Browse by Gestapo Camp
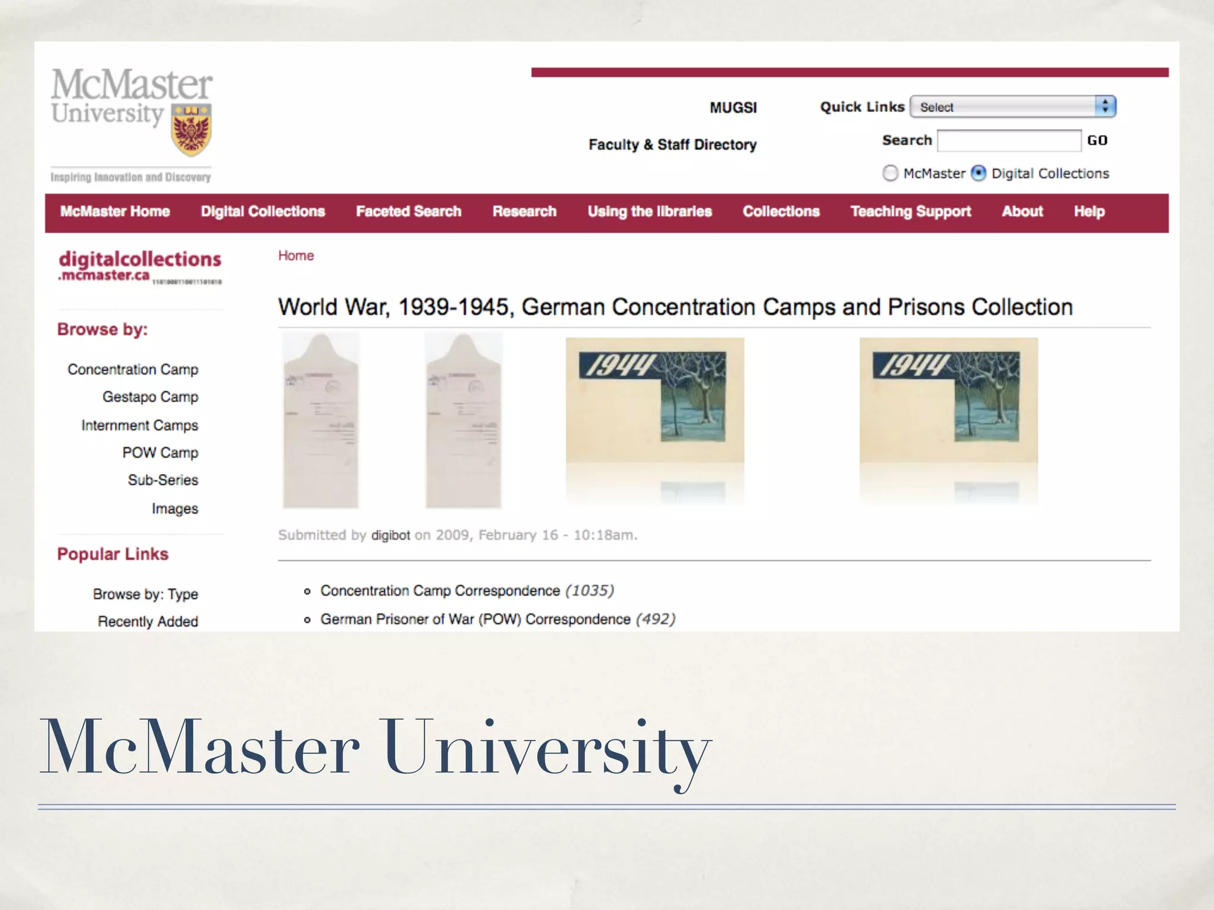1214x910 pixels. [x=150, y=397]
